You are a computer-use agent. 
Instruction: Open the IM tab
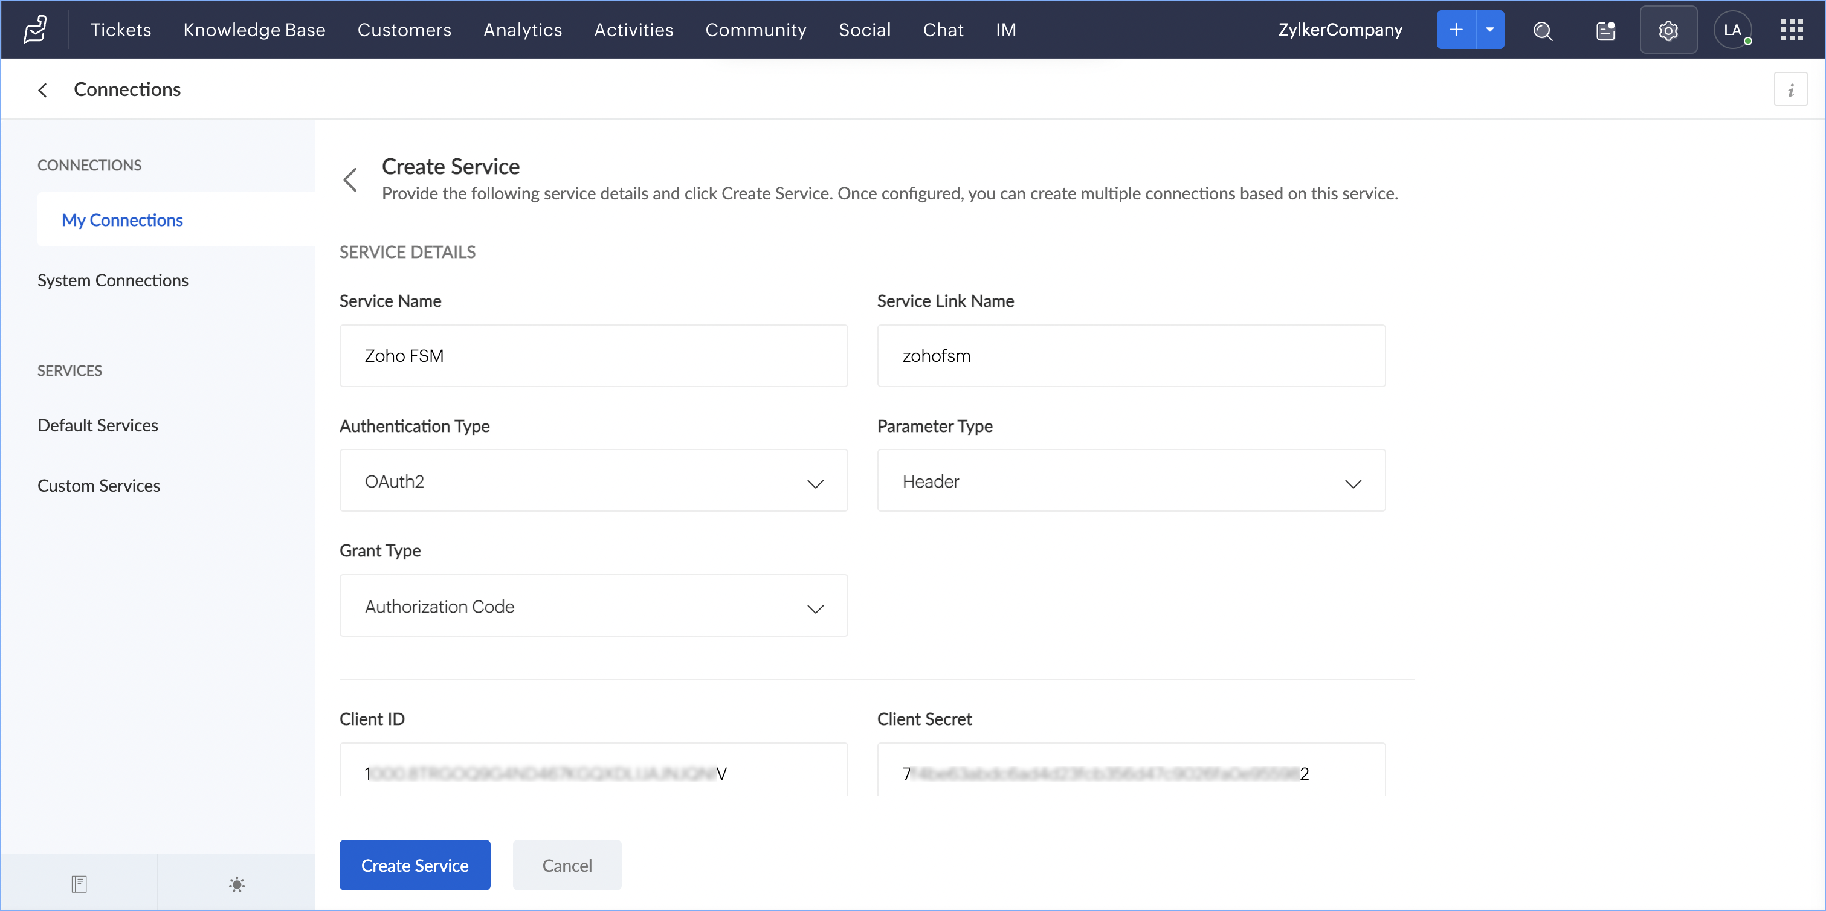coord(1006,30)
